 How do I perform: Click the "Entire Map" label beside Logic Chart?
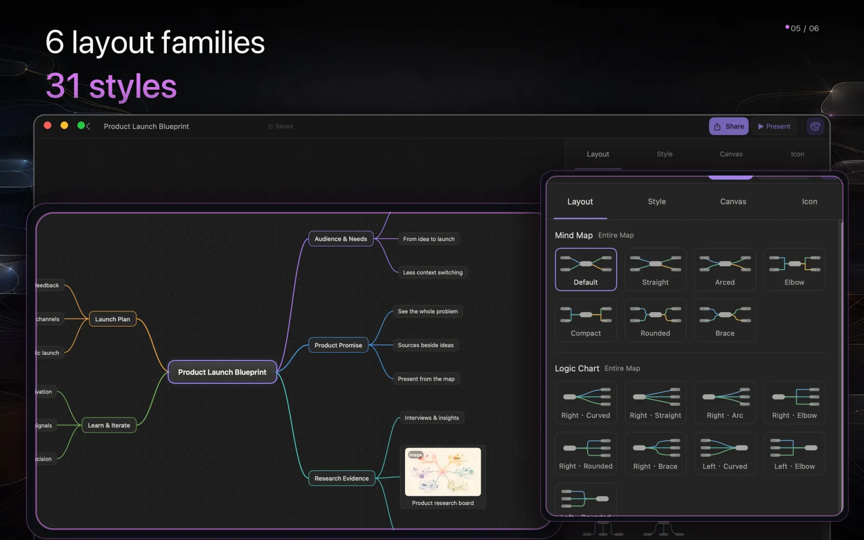623,368
